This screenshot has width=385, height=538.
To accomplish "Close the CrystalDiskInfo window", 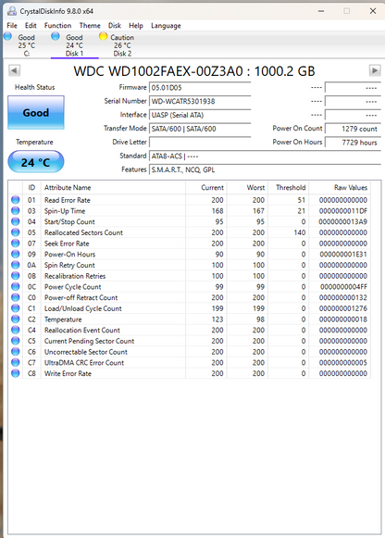I will click(373, 11).
